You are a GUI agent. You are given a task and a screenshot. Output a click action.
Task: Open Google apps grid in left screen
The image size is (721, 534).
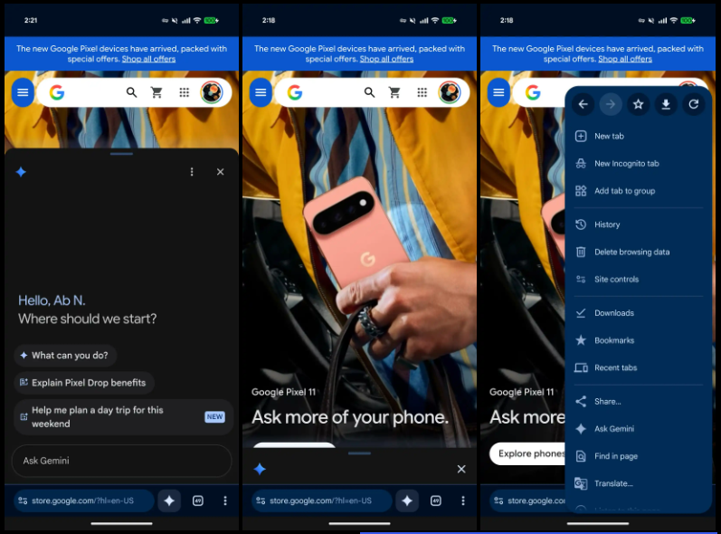[x=184, y=93]
